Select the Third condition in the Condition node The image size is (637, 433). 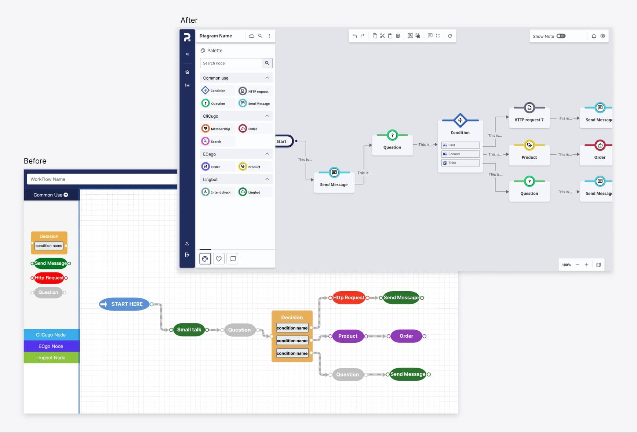pos(460,163)
